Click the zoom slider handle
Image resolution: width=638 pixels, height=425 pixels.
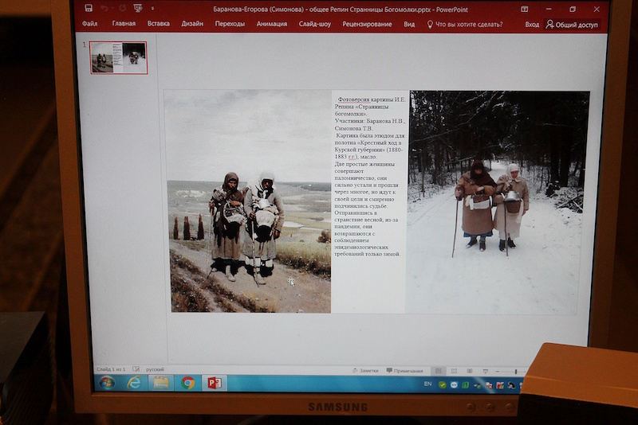pos(515,372)
